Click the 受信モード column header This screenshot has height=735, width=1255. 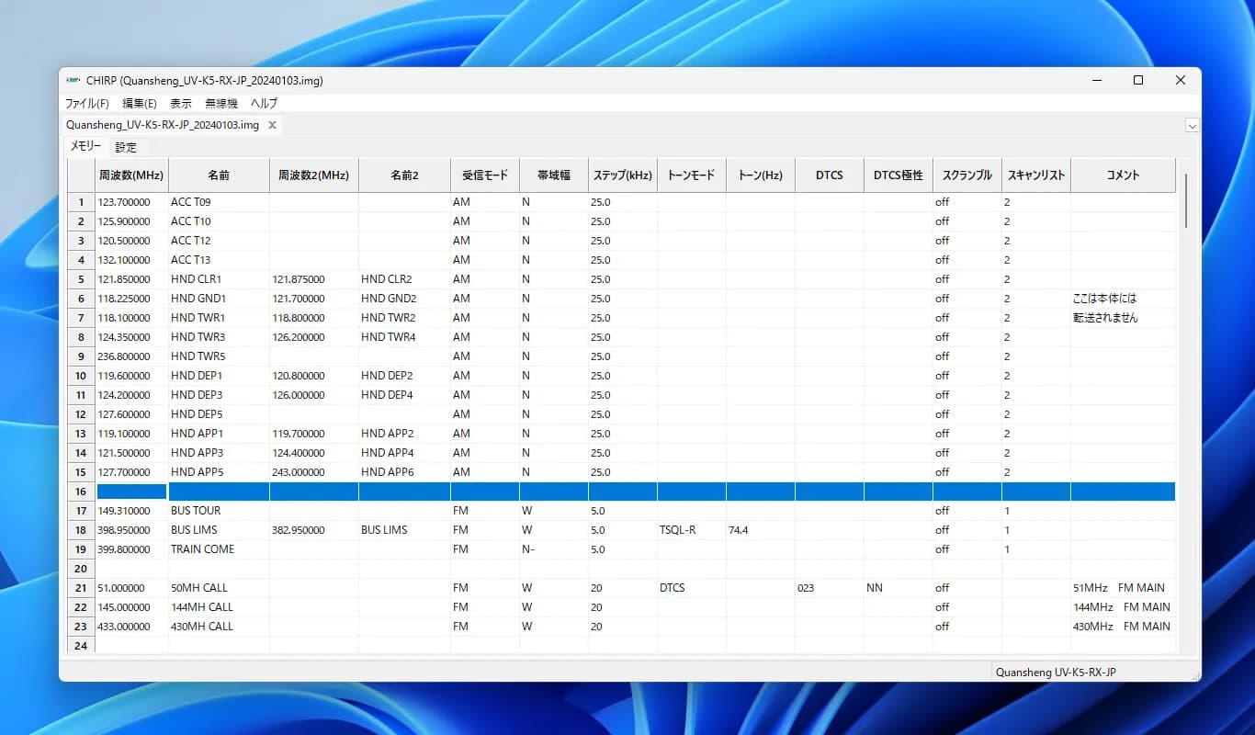pyautogui.click(x=484, y=175)
